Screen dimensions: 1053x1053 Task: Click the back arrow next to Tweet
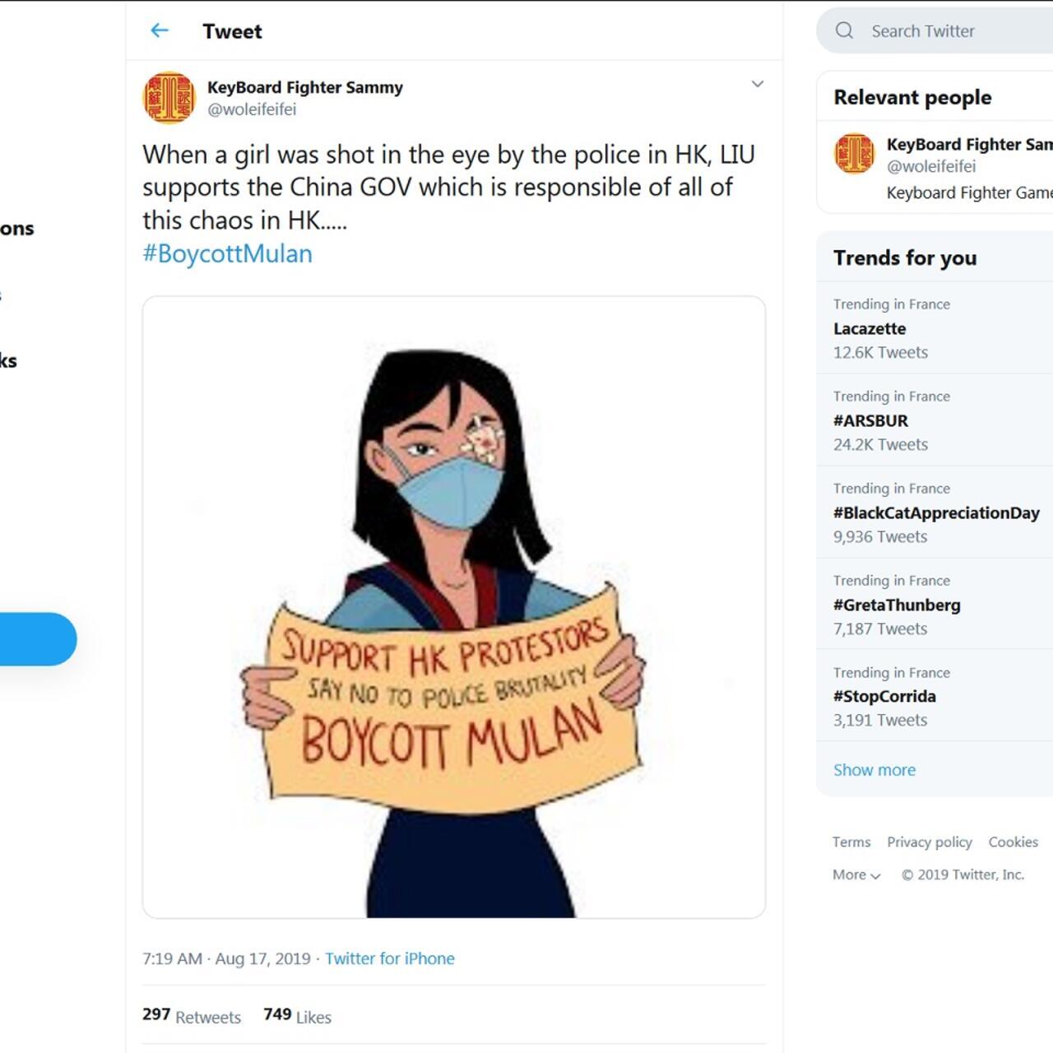160,30
